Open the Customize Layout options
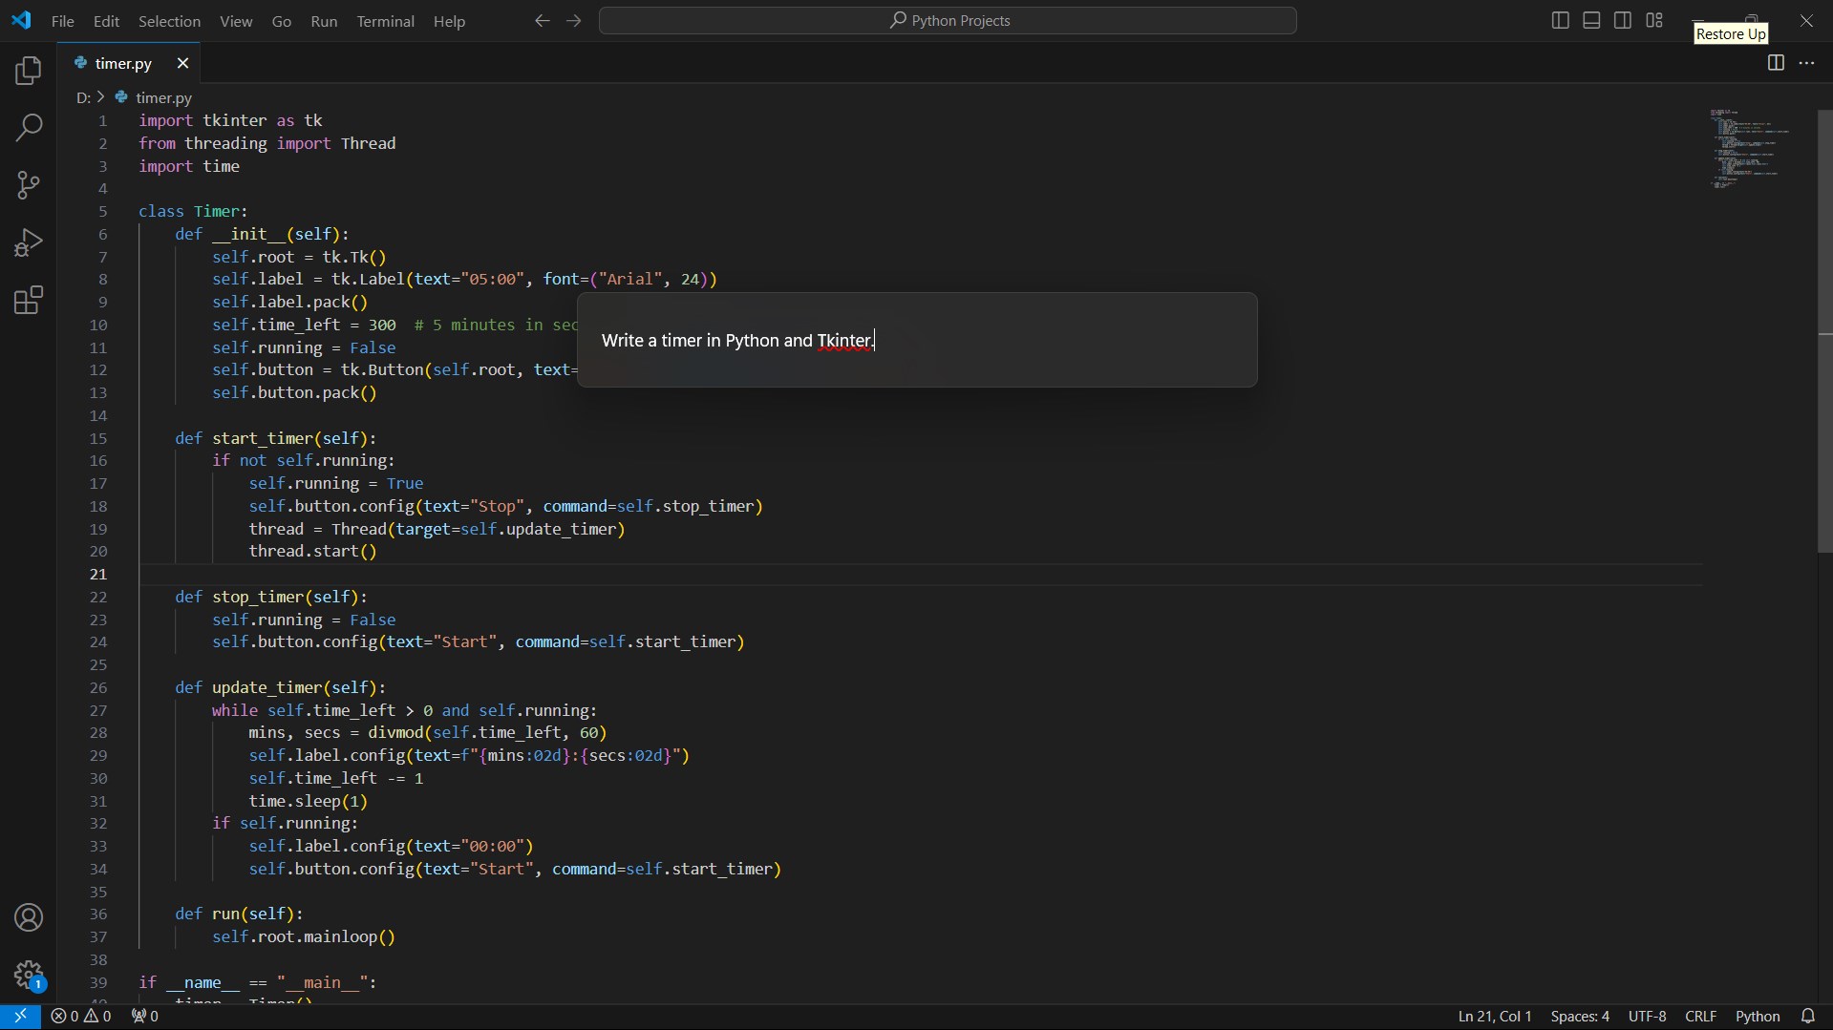This screenshot has width=1833, height=1030. pos(1654,20)
